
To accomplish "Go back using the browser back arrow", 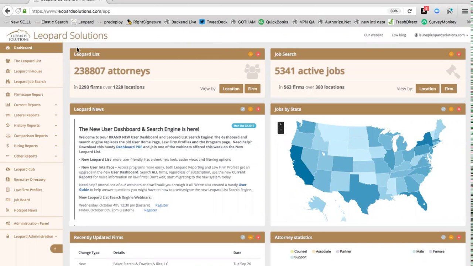I will [x=7, y=11].
